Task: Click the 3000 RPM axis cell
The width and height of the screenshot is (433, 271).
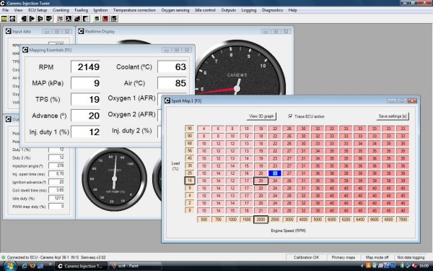Action: (289, 219)
